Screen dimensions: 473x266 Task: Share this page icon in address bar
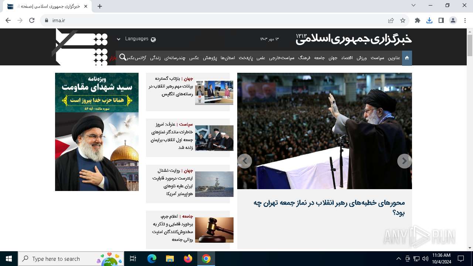pyautogui.click(x=391, y=20)
